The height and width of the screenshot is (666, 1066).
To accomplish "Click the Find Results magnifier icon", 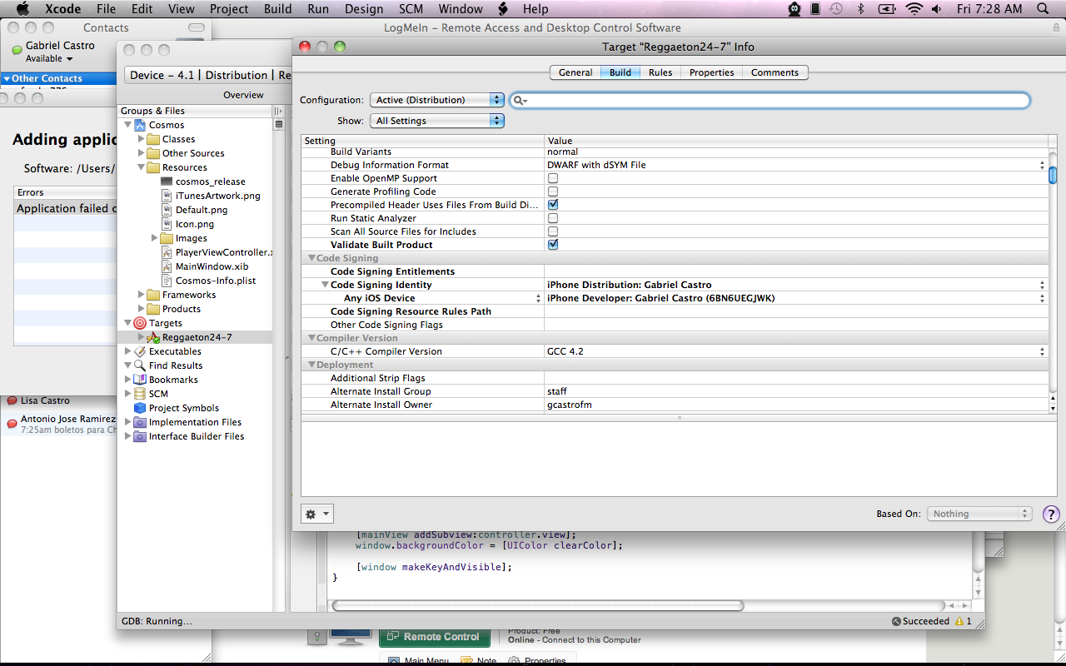I will click(x=139, y=365).
